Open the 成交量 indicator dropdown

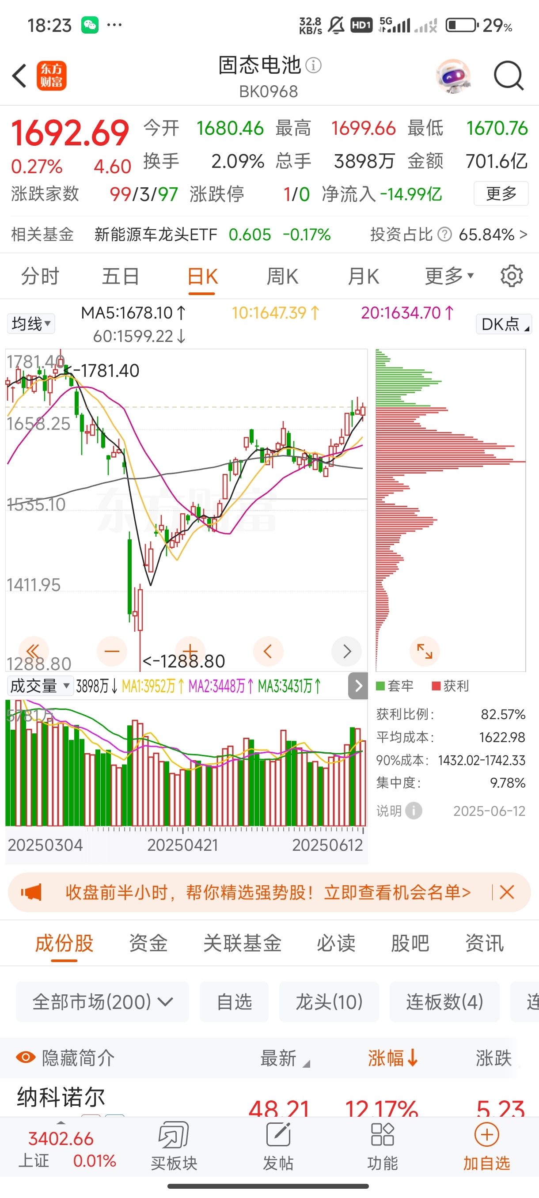click(39, 686)
